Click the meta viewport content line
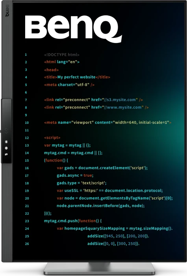187x276 pixels. point(108,122)
